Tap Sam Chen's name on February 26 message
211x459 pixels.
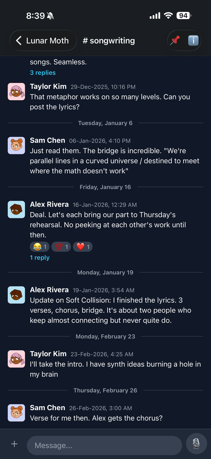coord(47,408)
